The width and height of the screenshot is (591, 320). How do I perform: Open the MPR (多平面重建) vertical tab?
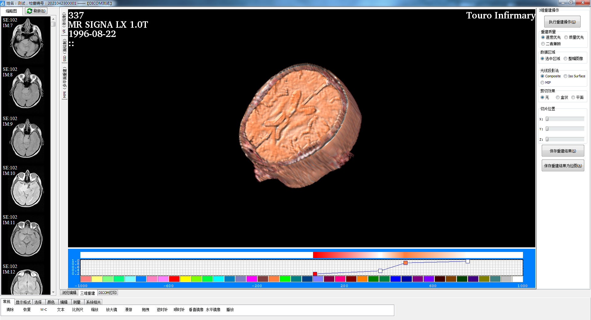tap(64, 82)
